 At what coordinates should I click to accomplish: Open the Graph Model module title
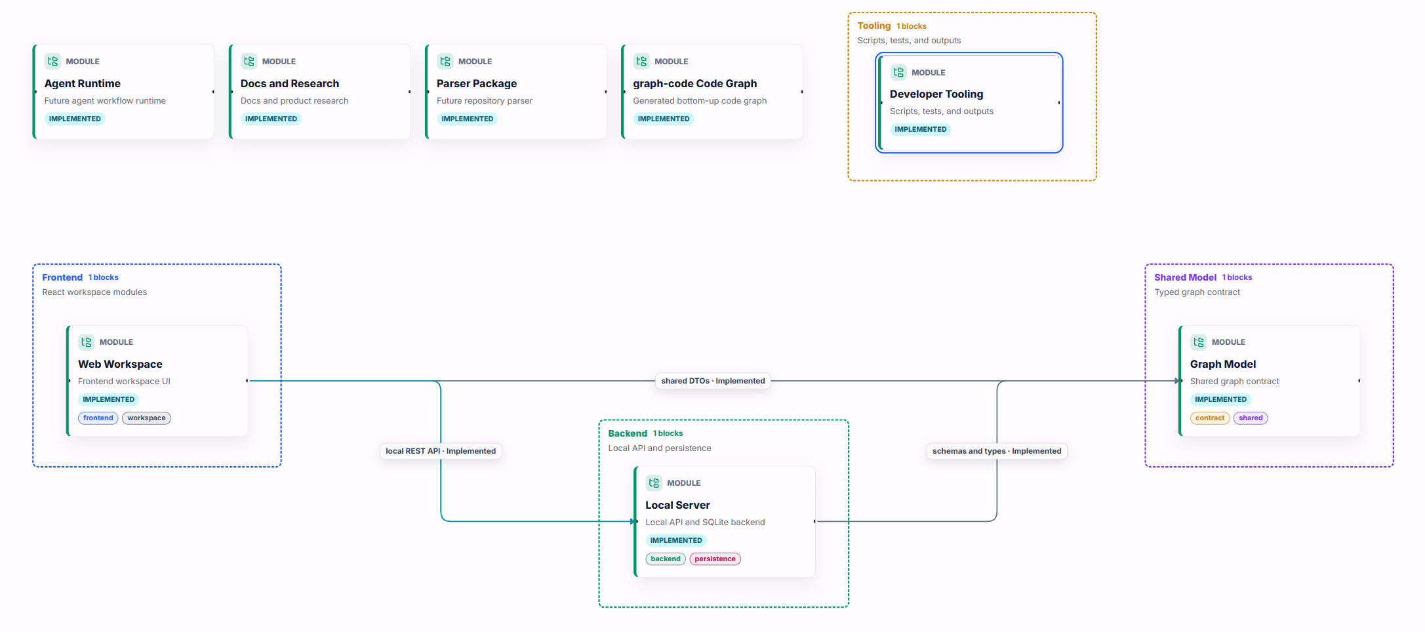[1223, 364]
